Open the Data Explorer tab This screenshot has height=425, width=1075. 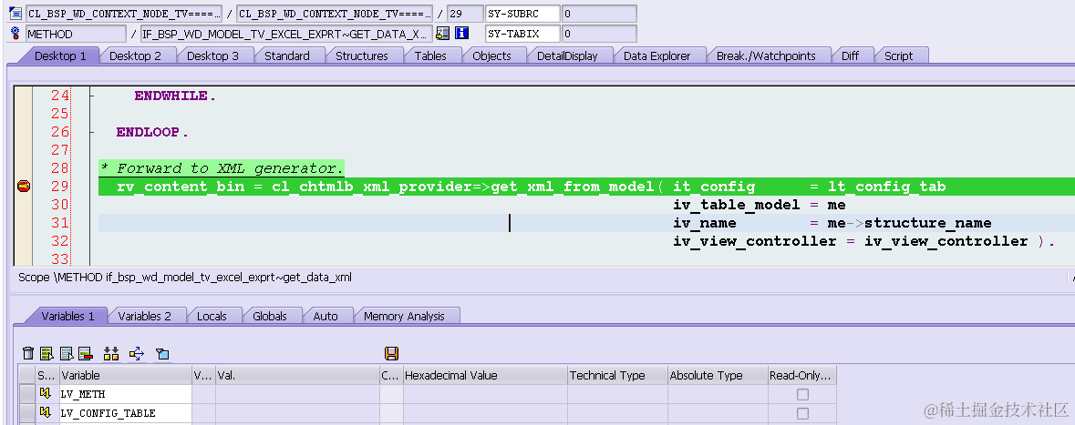[x=656, y=56]
